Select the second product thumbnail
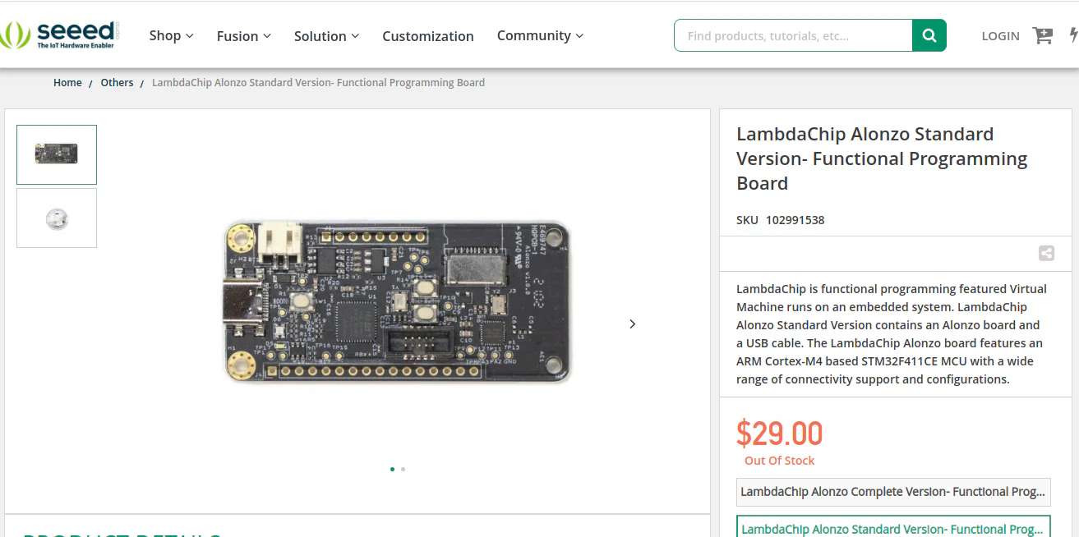This screenshot has width=1079, height=537. pyautogui.click(x=57, y=218)
